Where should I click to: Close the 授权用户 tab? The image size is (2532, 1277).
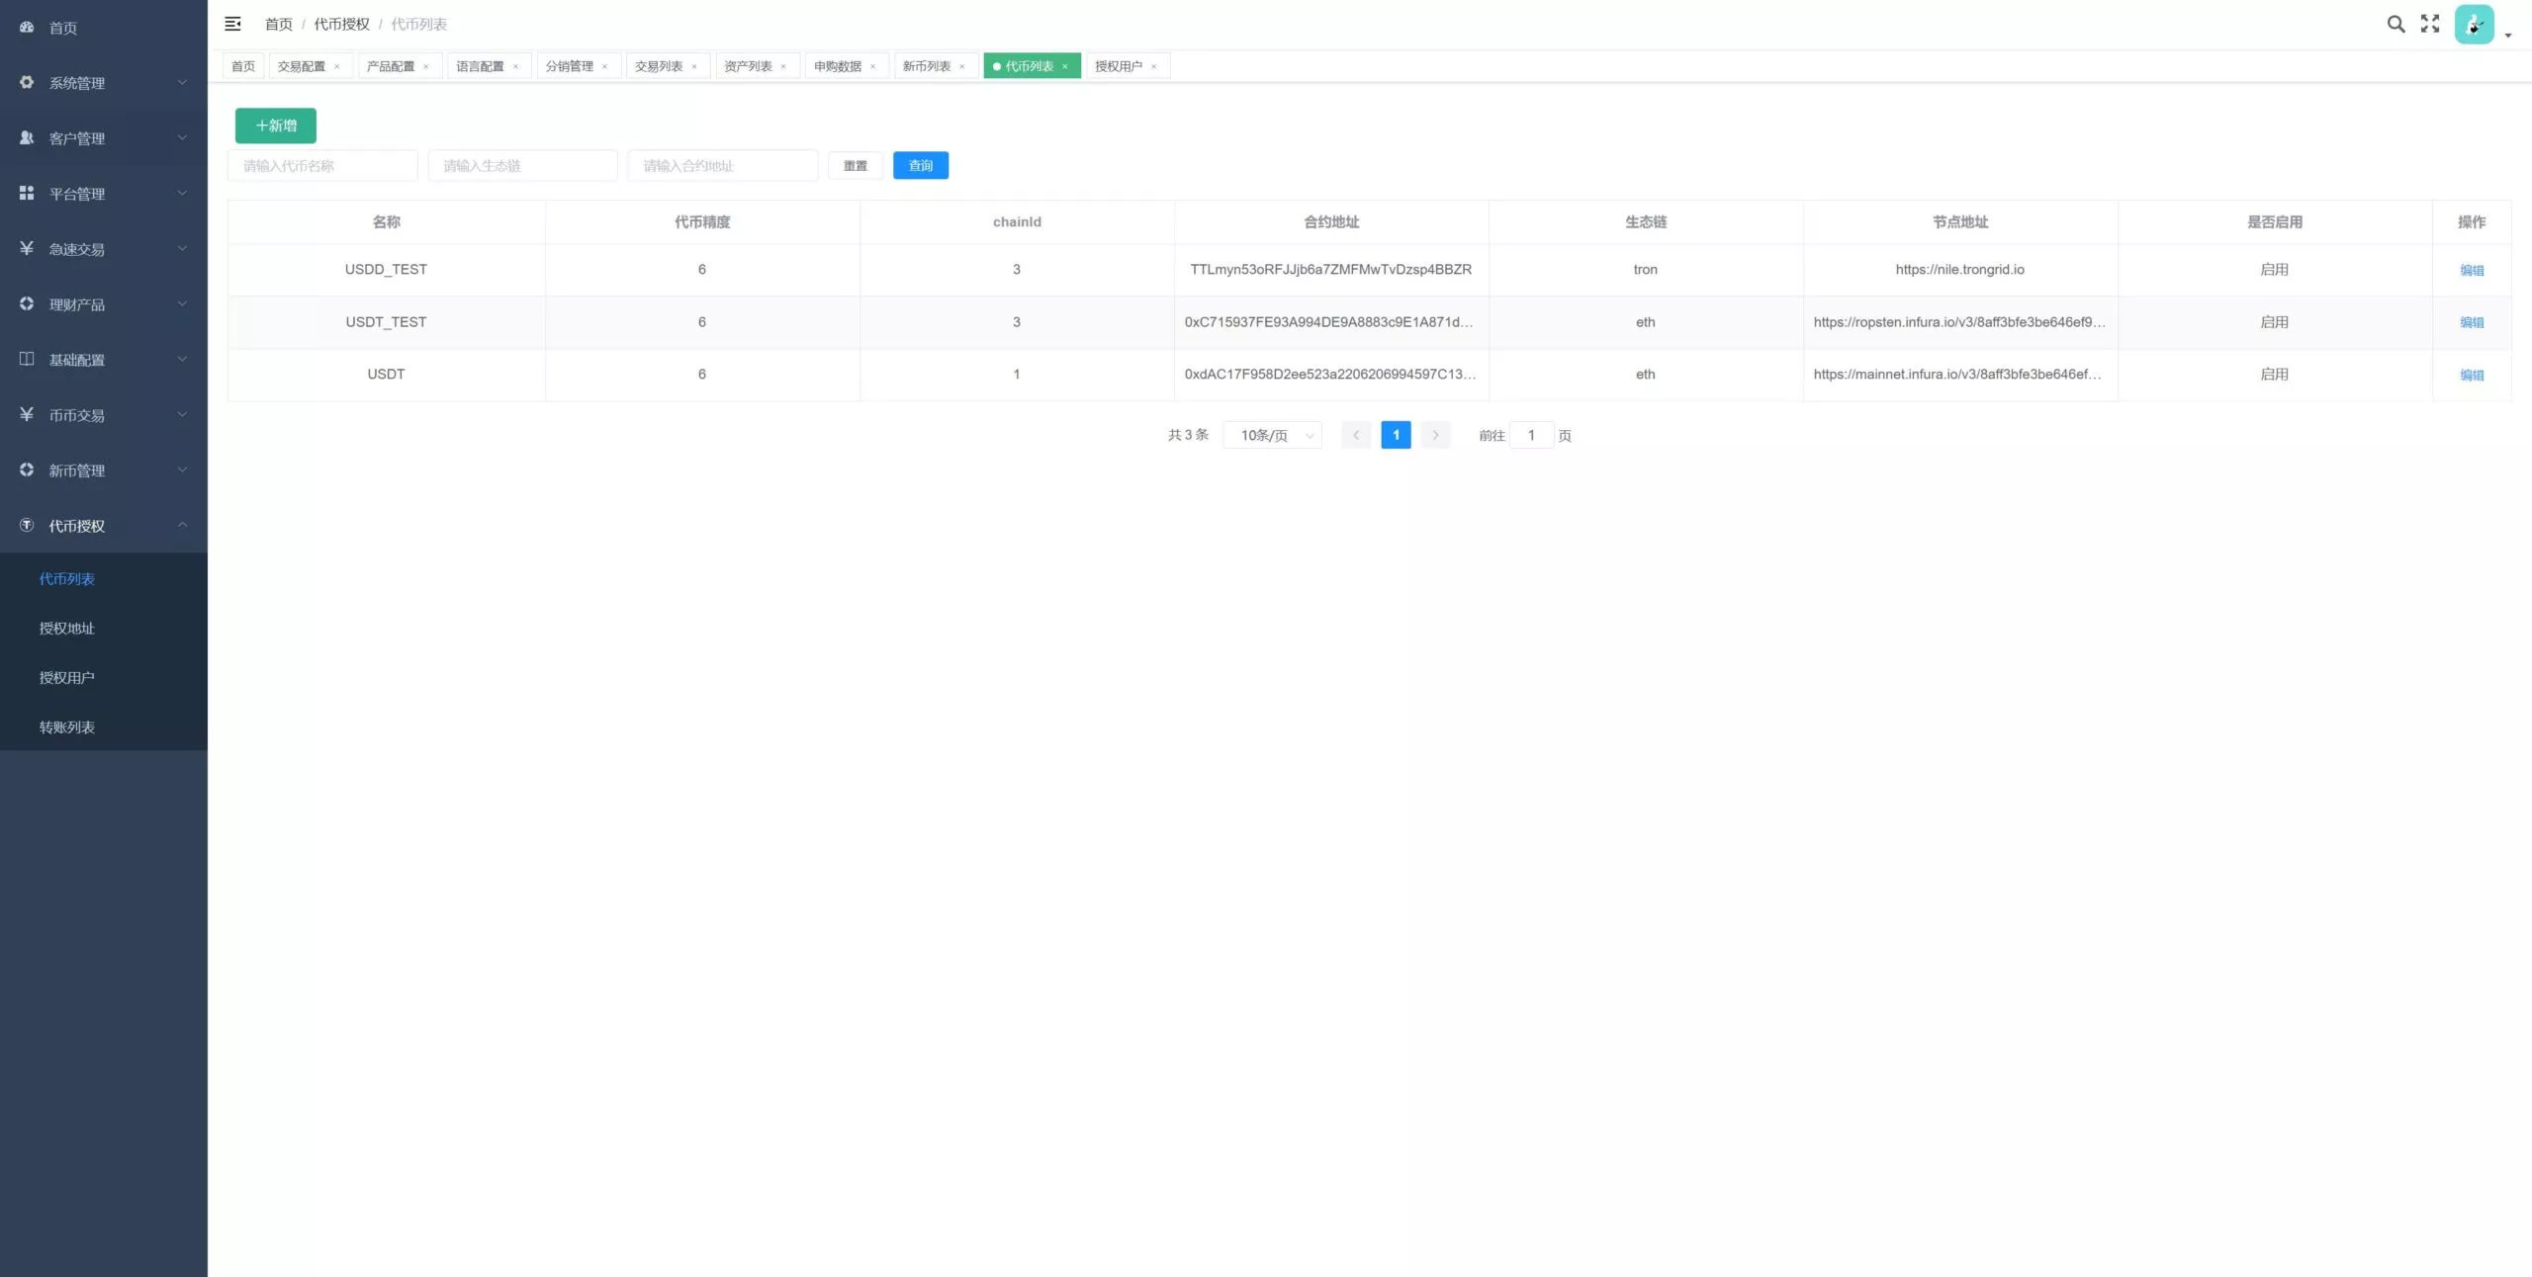tap(1153, 66)
